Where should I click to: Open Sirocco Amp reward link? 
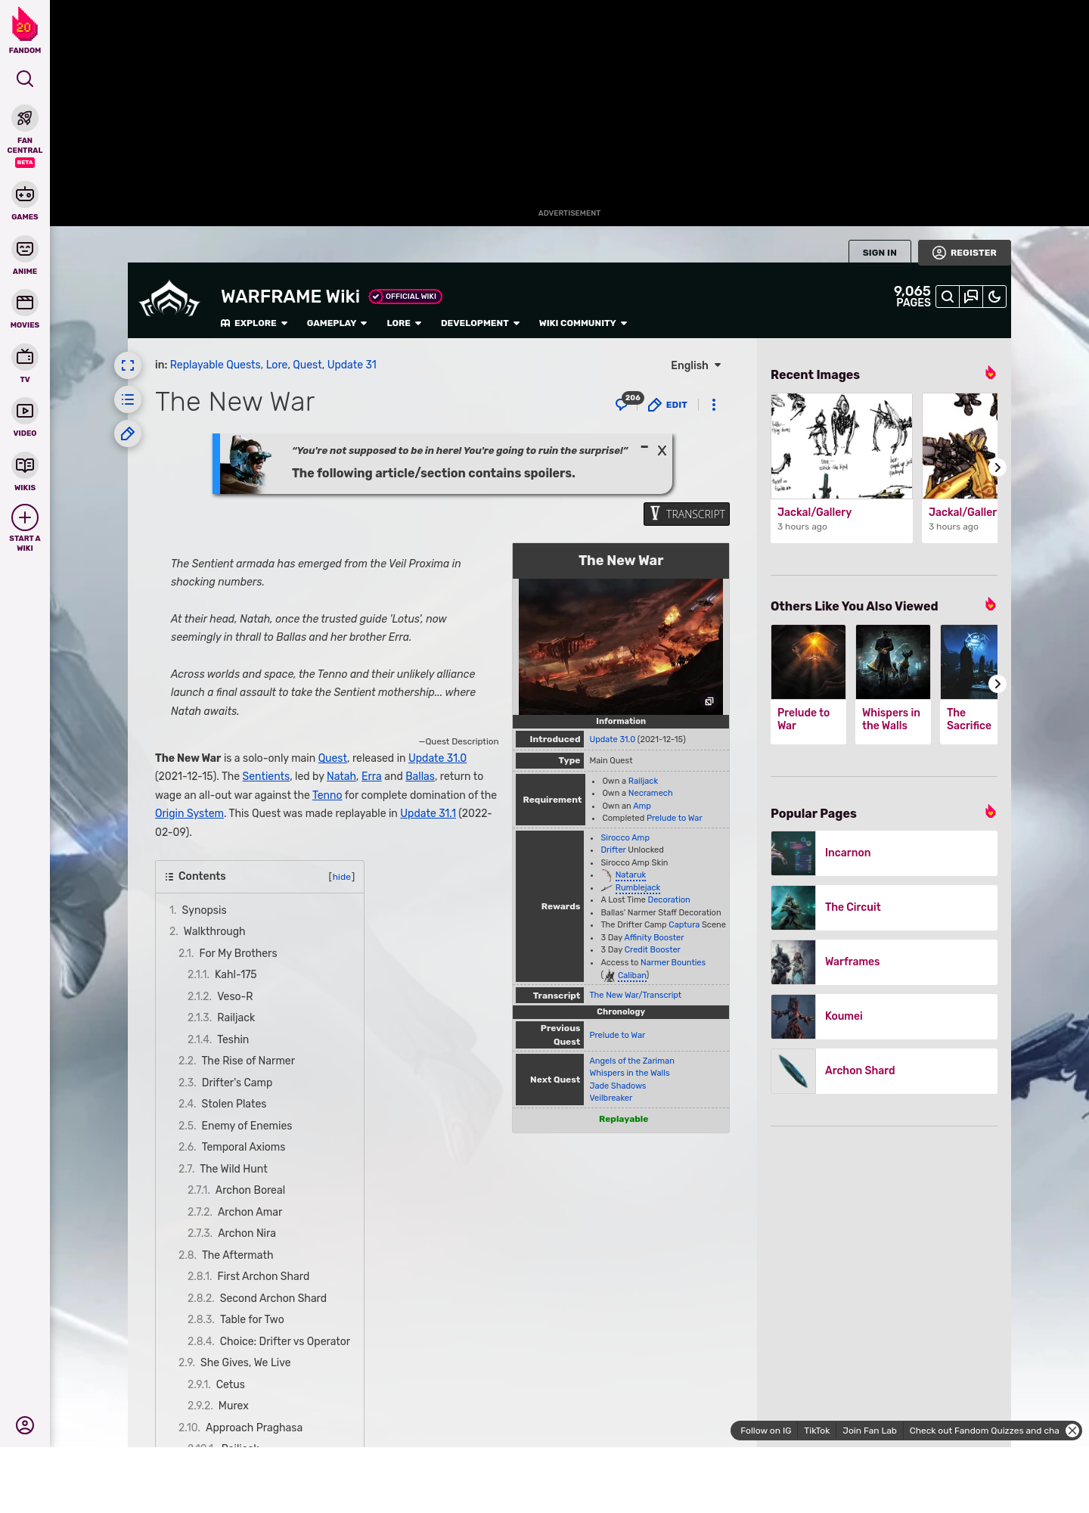coord(625,837)
